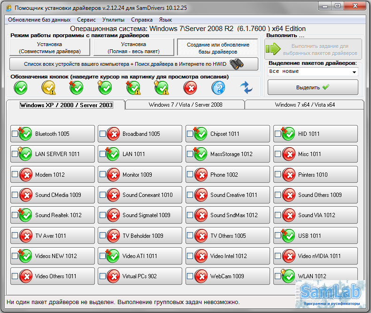Image resolution: width=371 pixels, height=313 pixels.
Task: Tick the Bluetooth 1005 checkbox
Action: click(15, 134)
